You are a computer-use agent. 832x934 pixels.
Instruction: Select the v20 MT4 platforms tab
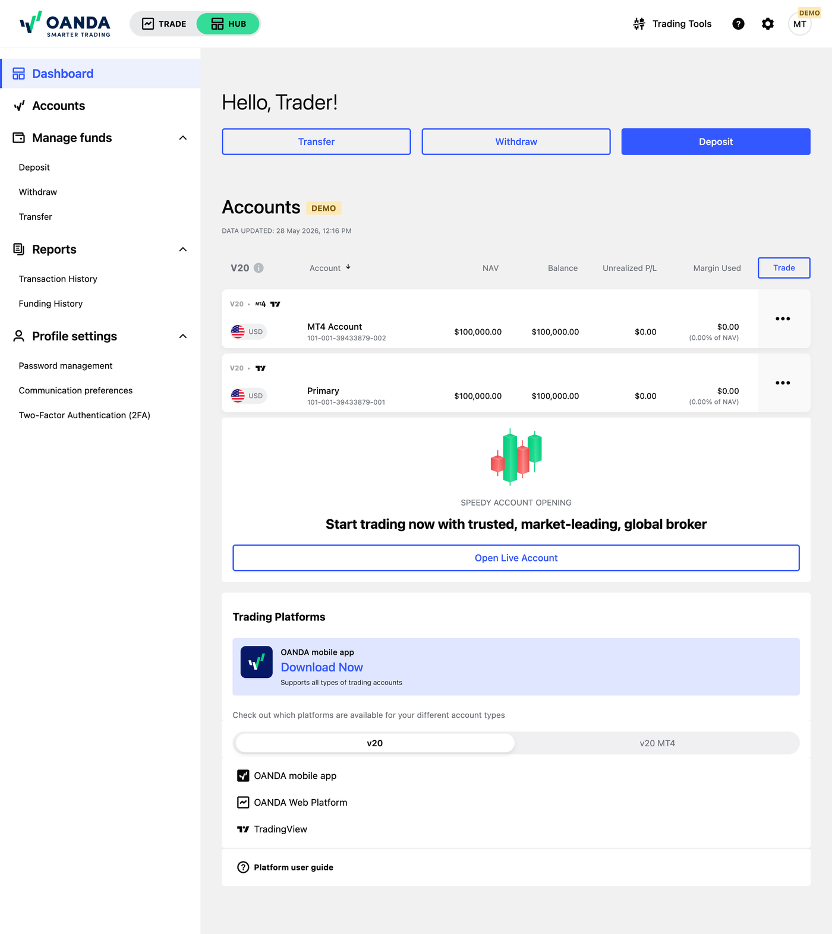[x=657, y=743]
